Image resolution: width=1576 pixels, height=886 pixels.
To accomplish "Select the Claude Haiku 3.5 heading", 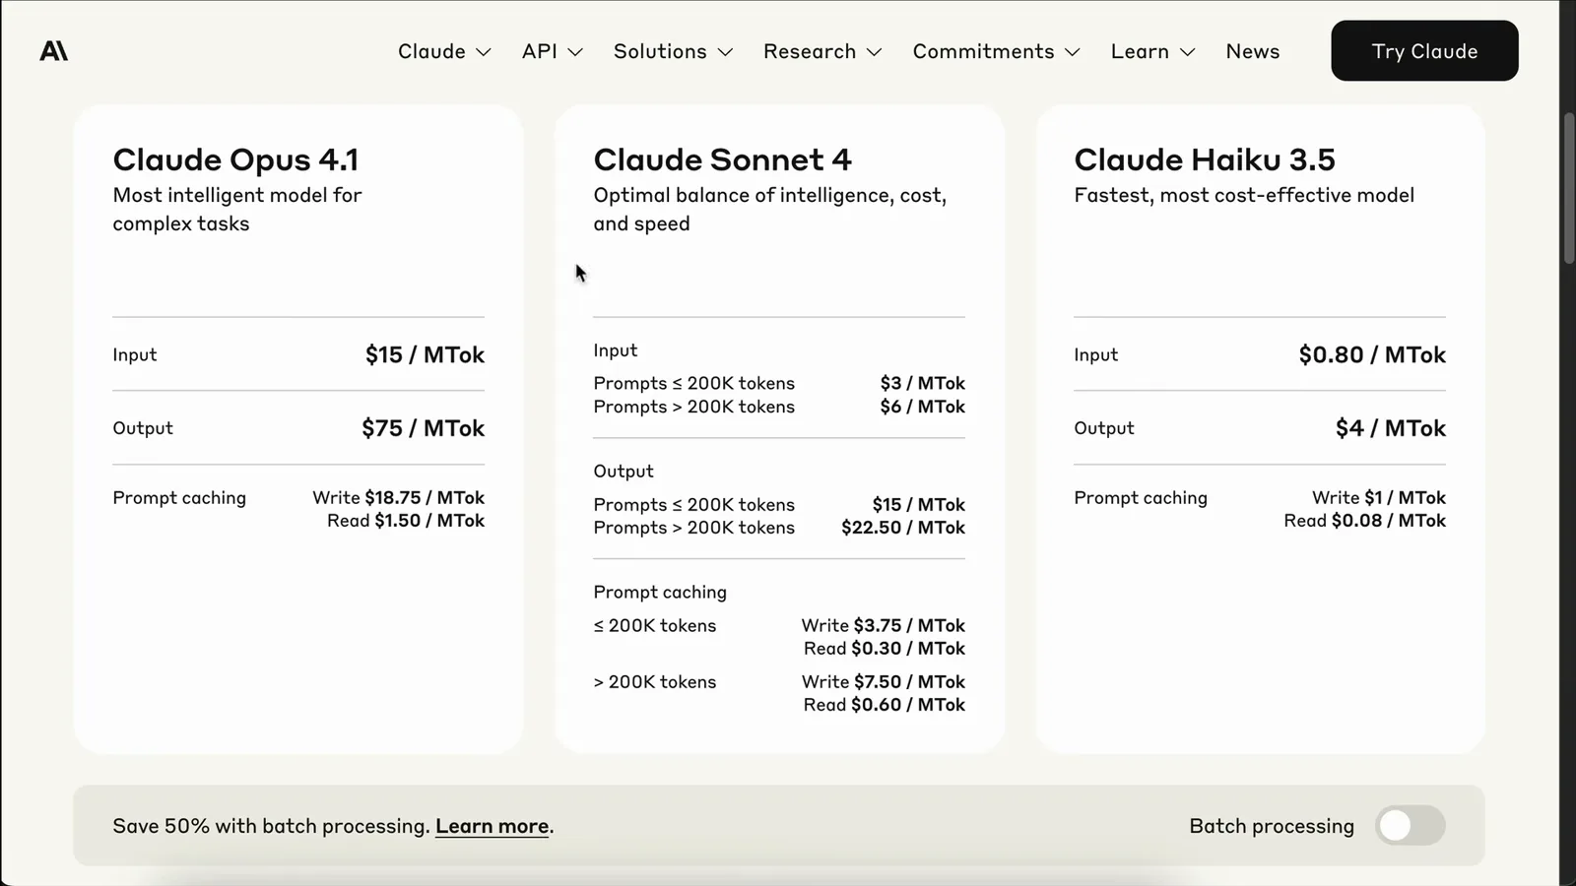I will 1205,159.
